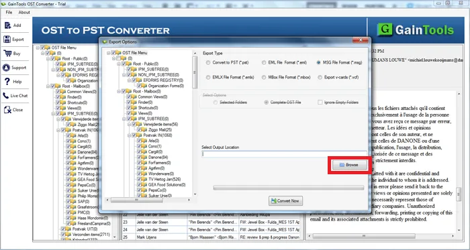Collapse NON_IPM_SUBTREE(0) node in dialog
The image size is (470, 250).
(124, 75)
